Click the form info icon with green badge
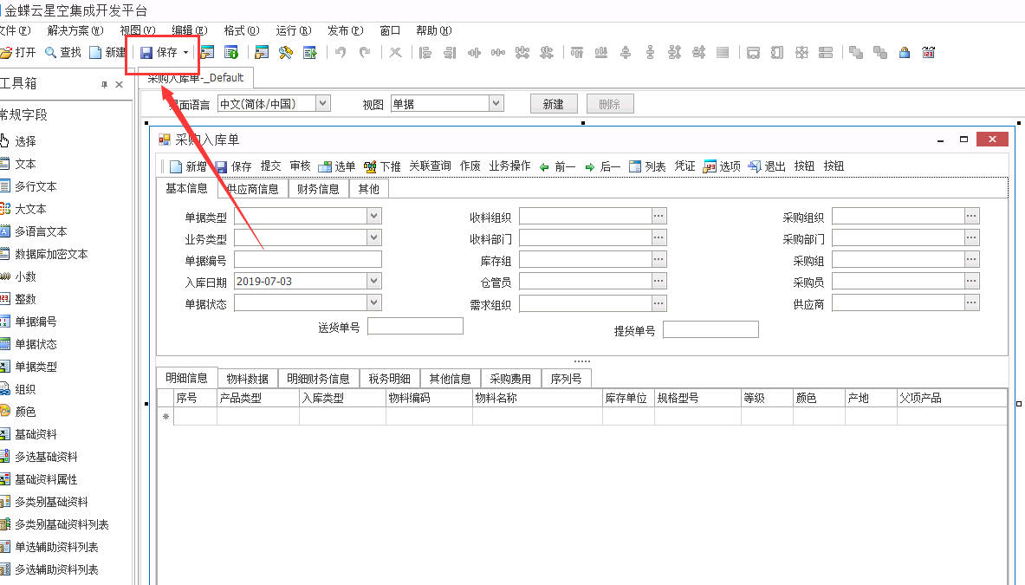Screen dimensions: 1025x585 coord(230,52)
